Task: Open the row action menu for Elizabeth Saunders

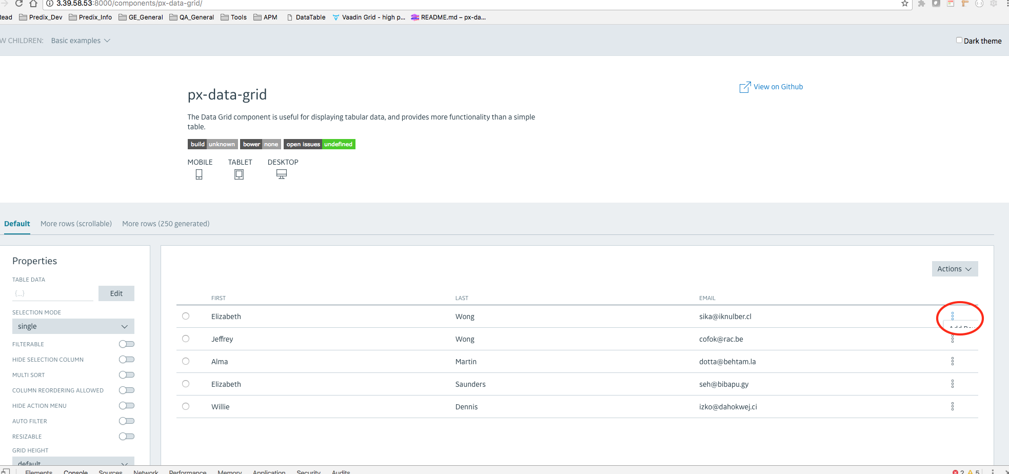Action: tap(953, 384)
